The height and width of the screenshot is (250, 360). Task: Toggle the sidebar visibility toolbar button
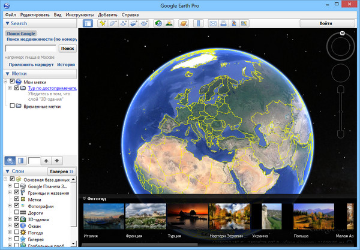click(x=88, y=23)
